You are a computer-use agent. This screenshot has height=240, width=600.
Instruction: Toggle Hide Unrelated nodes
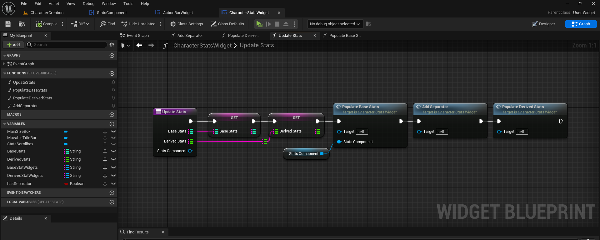click(x=138, y=24)
